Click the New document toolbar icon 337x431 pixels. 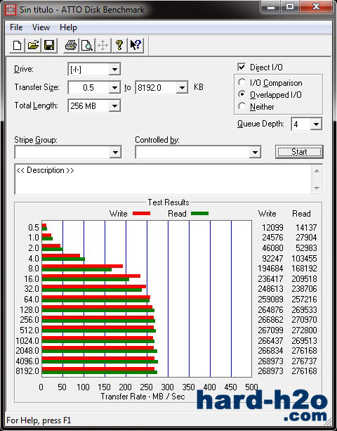tap(17, 45)
